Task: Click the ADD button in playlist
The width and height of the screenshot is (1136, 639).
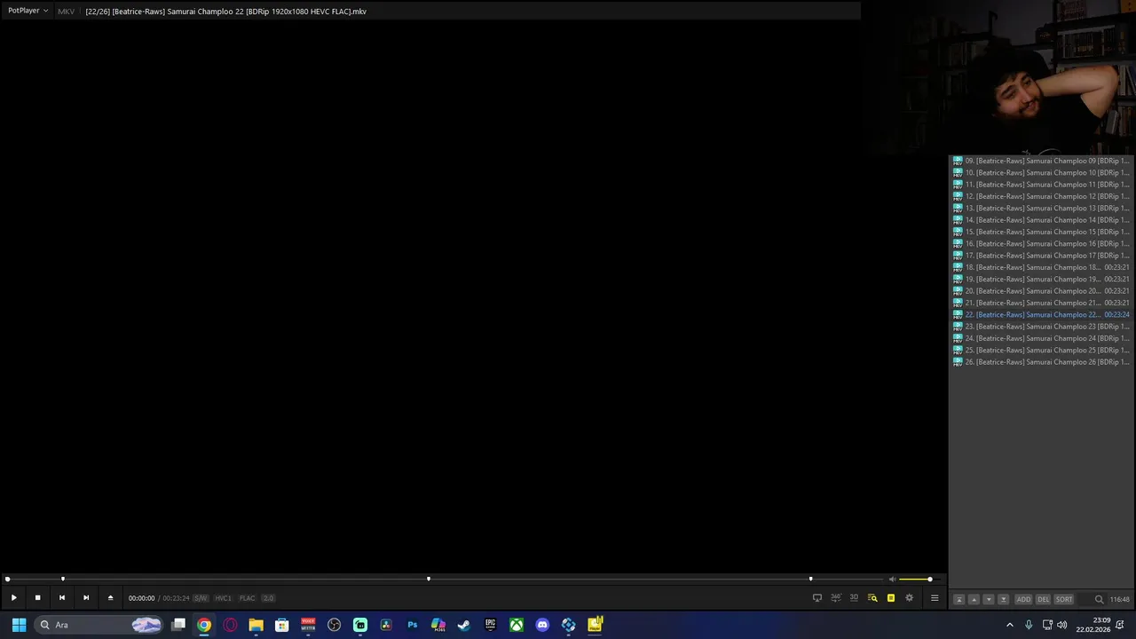Action: pos(1023,600)
